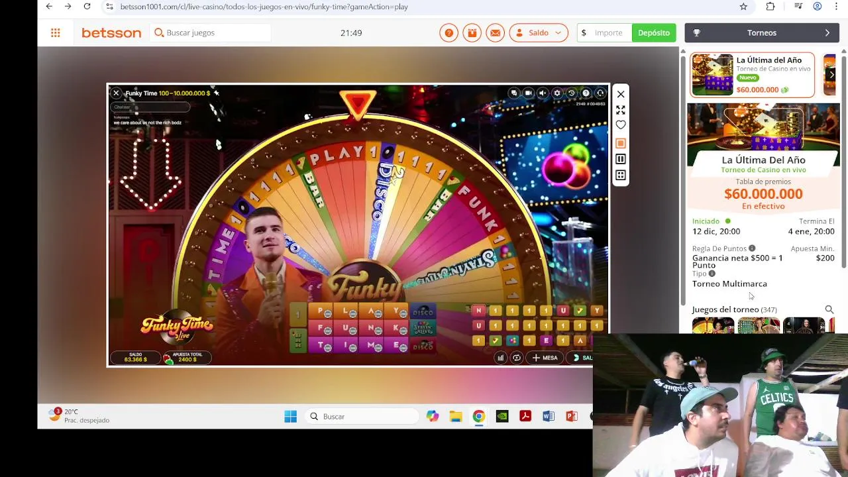Expand the Saldo dropdown
848x477 pixels.
pos(539,32)
